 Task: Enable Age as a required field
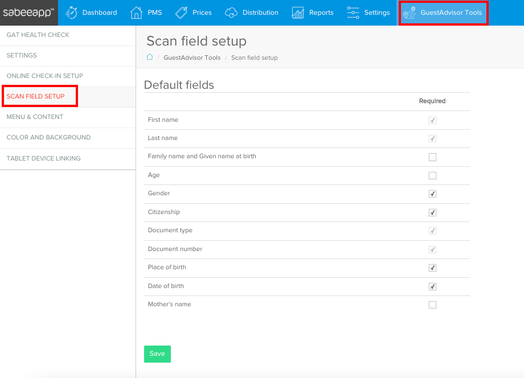coord(432,175)
